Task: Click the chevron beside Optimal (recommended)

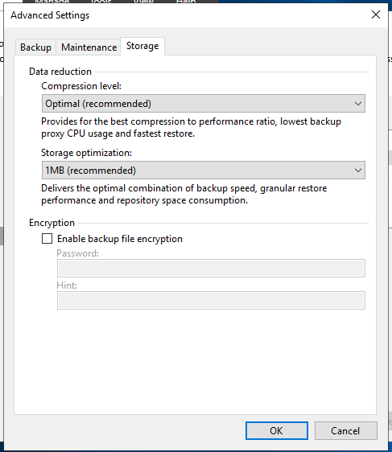Action: pyautogui.click(x=358, y=104)
